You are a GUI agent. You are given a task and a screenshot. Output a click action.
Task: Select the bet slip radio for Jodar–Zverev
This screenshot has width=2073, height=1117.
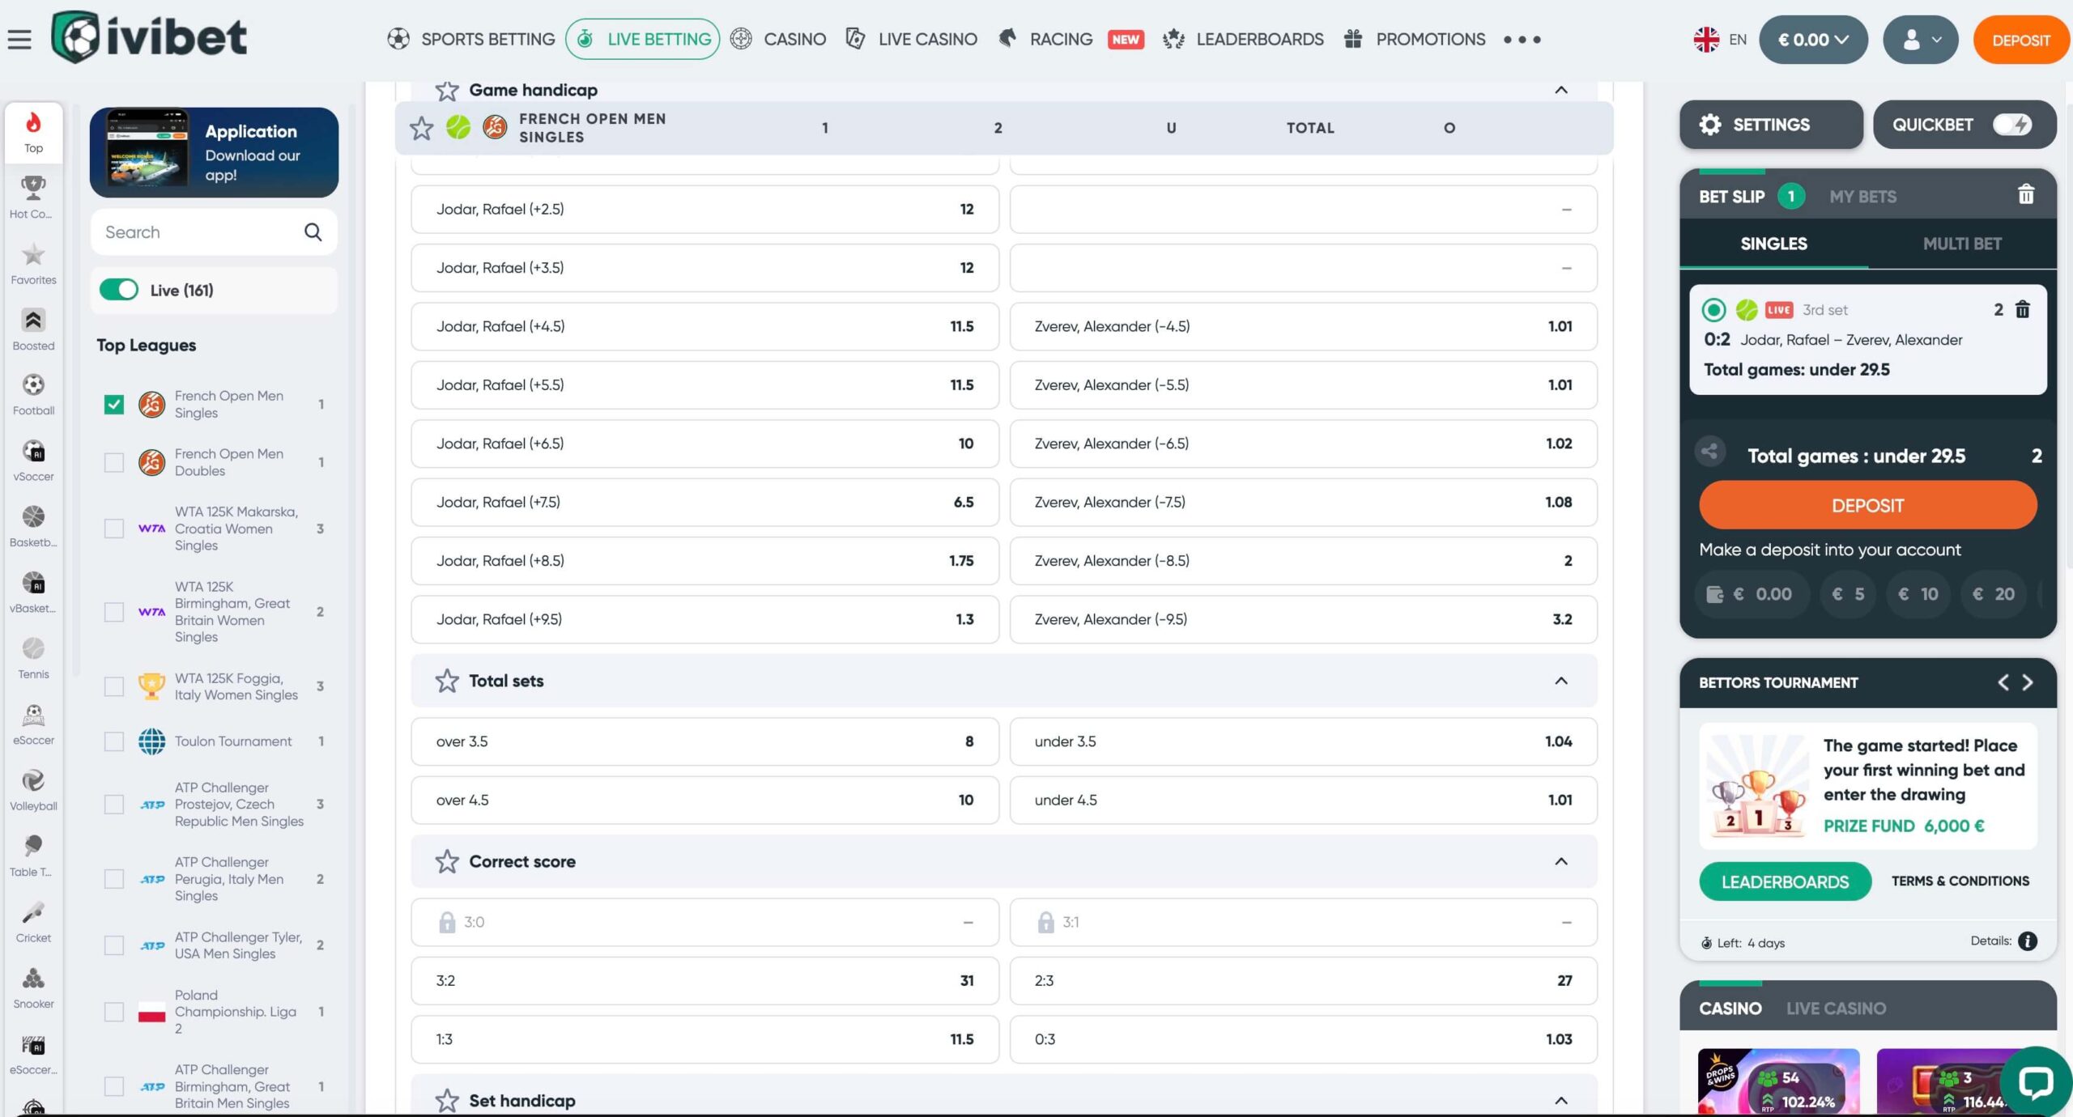click(x=1713, y=310)
